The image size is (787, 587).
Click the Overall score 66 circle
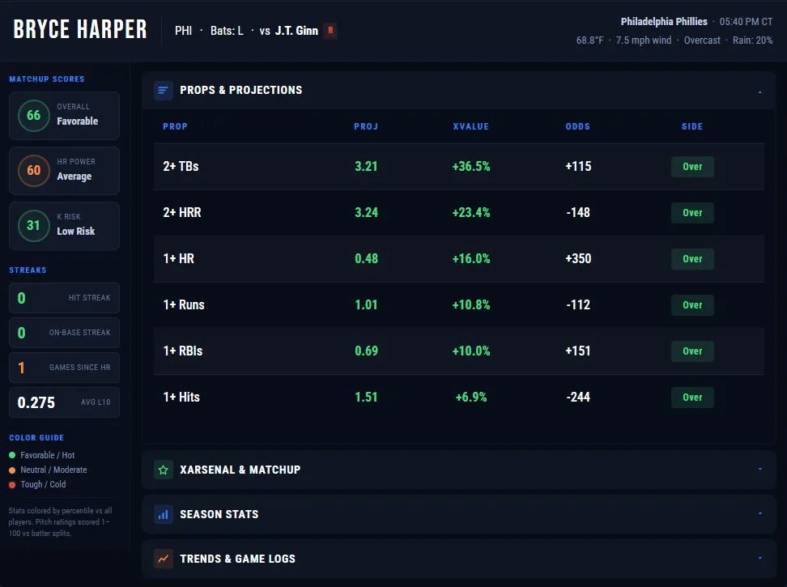34,116
